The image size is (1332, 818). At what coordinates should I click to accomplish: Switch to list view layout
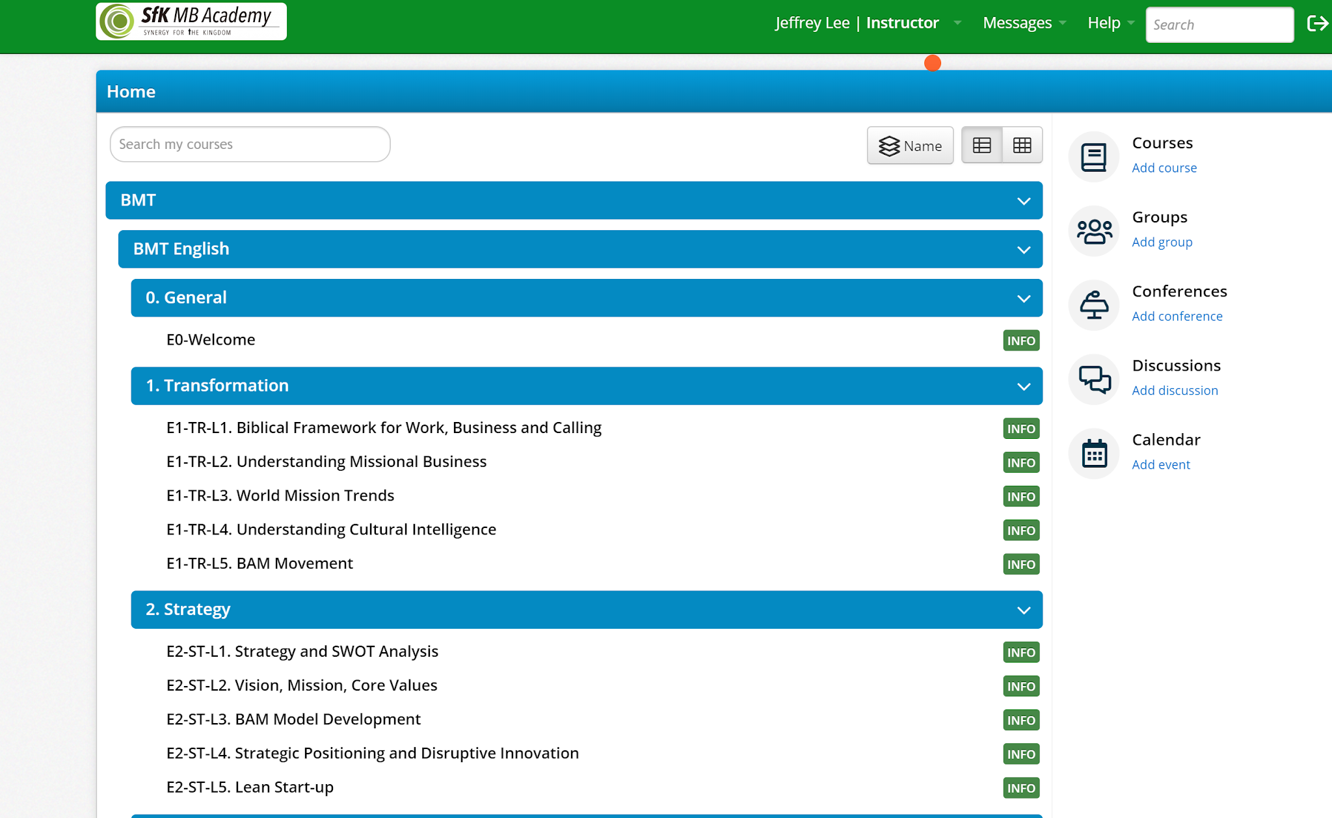tap(981, 145)
